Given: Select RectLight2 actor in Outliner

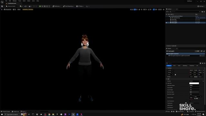Looking at the screenshot, I should coord(174,21).
